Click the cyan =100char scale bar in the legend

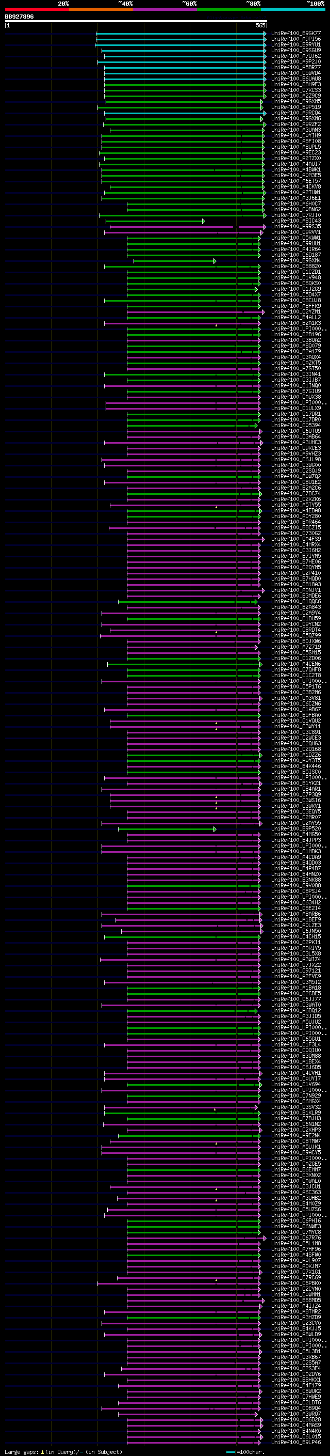[x=230, y=1452]
